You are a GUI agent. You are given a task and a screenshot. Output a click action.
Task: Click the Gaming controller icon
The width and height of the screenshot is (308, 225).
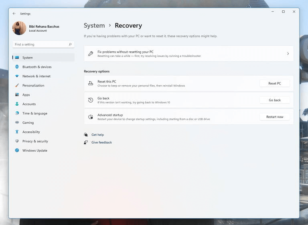tap(17, 123)
